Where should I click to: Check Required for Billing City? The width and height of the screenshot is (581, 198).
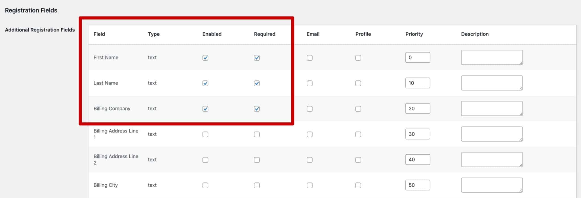point(257,185)
